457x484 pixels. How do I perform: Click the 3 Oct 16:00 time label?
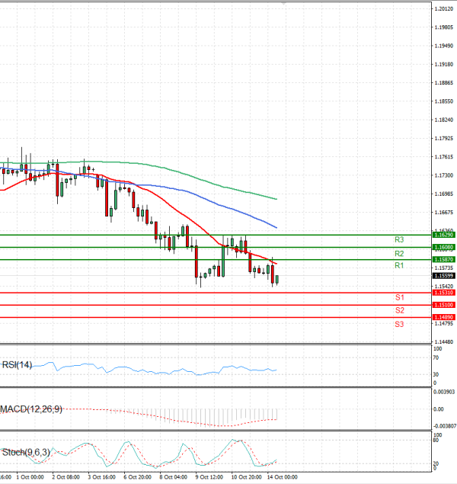point(102,477)
